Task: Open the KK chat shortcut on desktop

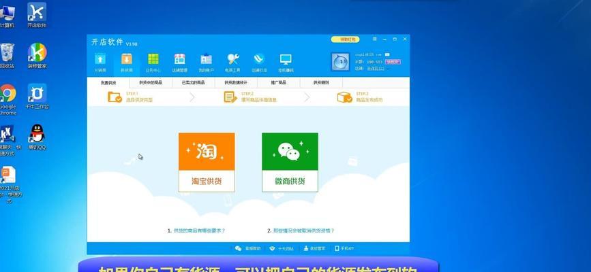Action: click(x=8, y=140)
